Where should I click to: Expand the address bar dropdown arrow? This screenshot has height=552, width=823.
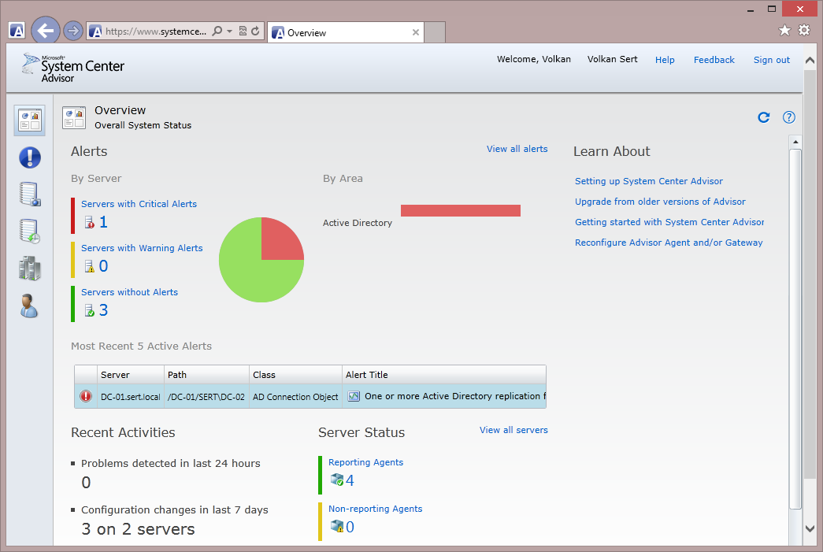click(x=229, y=31)
